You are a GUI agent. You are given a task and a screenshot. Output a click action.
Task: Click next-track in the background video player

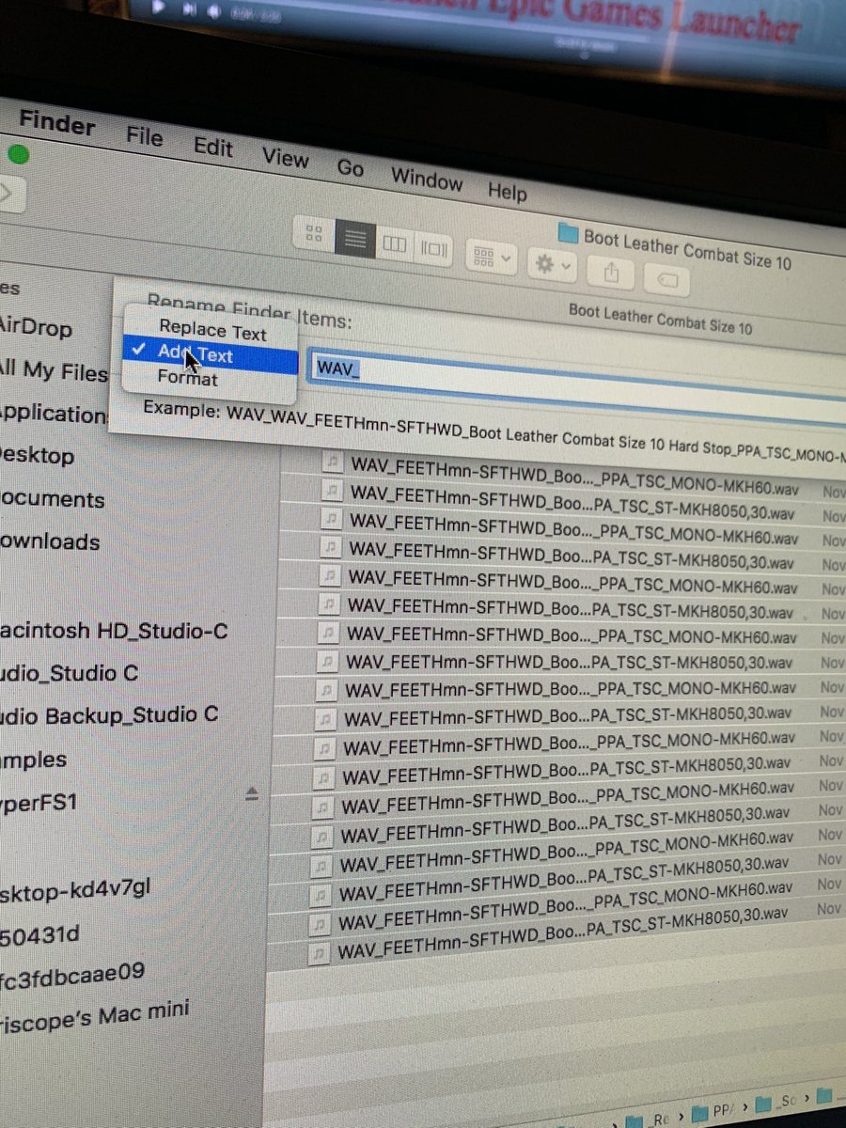click(x=188, y=8)
